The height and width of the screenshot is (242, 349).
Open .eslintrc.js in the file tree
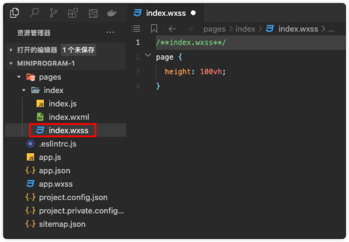(58, 144)
